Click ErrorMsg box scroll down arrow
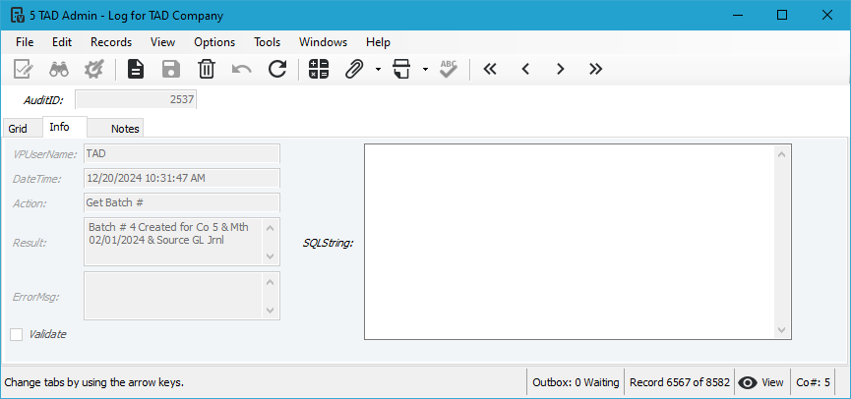 tap(271, 311)
